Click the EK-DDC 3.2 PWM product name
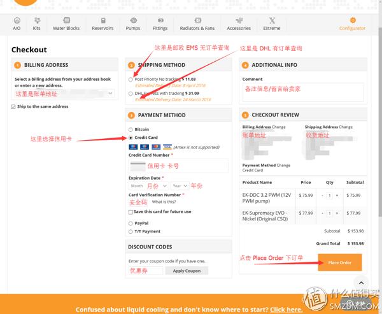This screenshot has height=314, width=382. click(x=267, y=198)
